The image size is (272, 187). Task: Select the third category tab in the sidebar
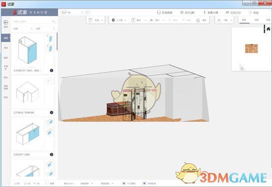(5, 58)
